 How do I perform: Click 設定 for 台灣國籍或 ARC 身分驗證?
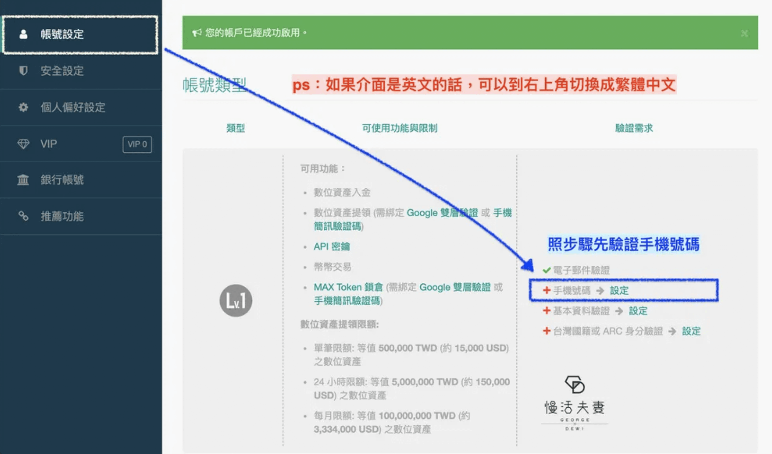pyautogui.click(x=691, y=331)
